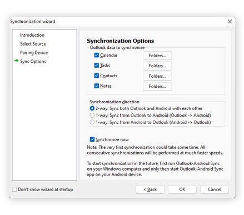Go to the Pairing Device step
Image resolution: width=244 pixels, height=215 pixels.
pyautogui.click(x=34, y=53)
